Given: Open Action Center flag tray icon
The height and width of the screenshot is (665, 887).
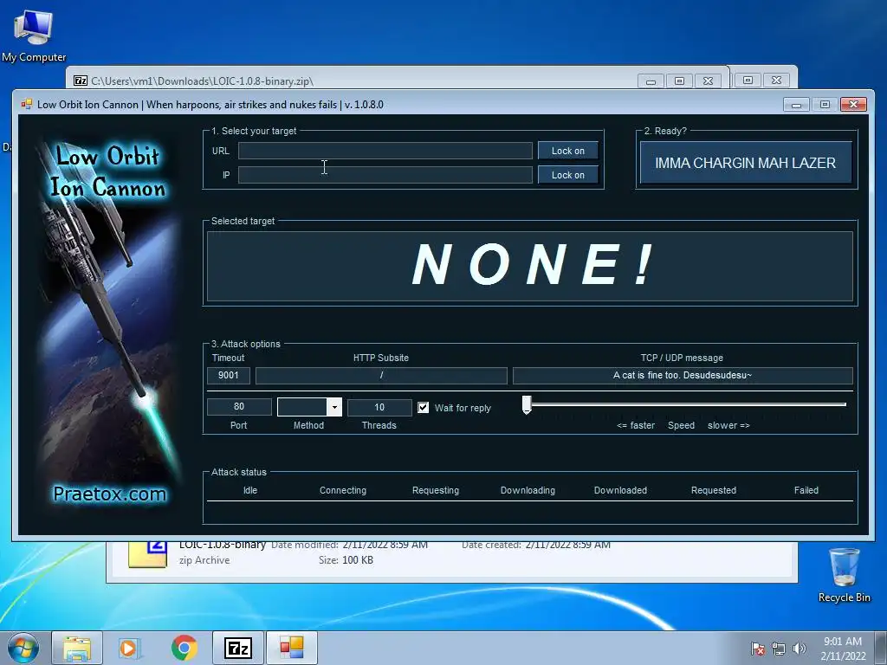Looking at the screenshot, I should [x=758, y=649].
